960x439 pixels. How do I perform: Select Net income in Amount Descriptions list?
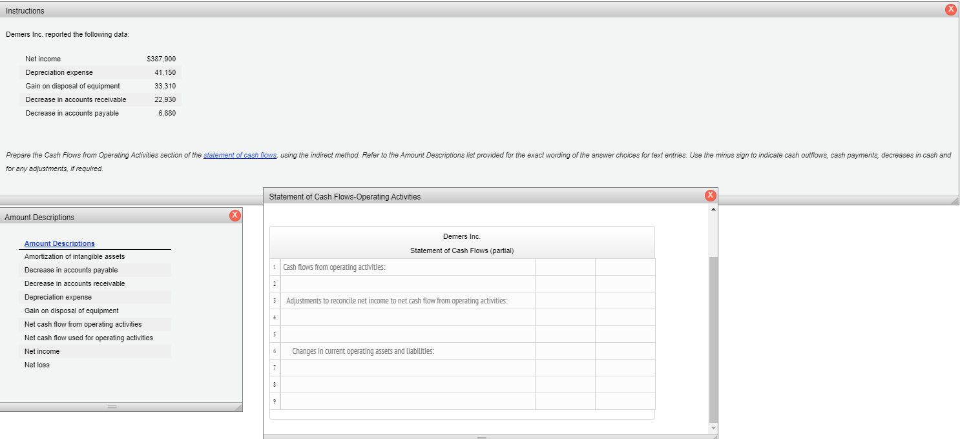(x=42, y=351)
